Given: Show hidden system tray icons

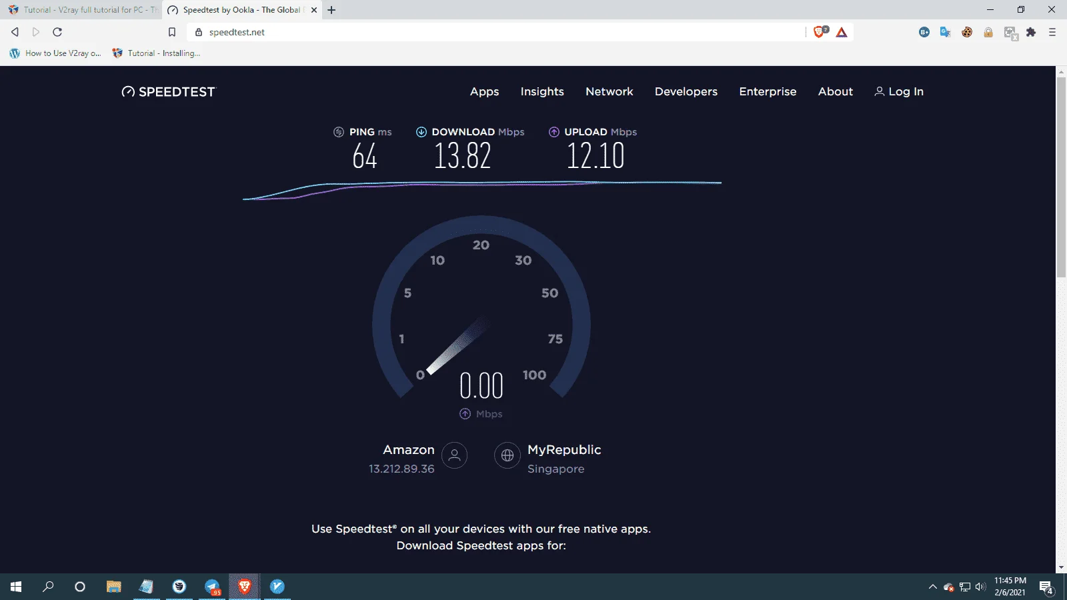Looking at the screenshot, I should (x=932, y=587).
